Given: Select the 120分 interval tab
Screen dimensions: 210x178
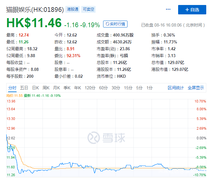Looking at the screenshot, I should (x=90, y=88).
